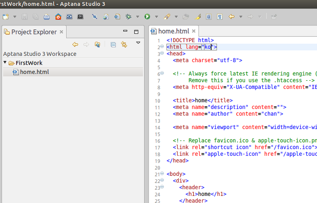Click Project Explorer Up folder icon
The image size is (317, 203).
tap(97, 44)
